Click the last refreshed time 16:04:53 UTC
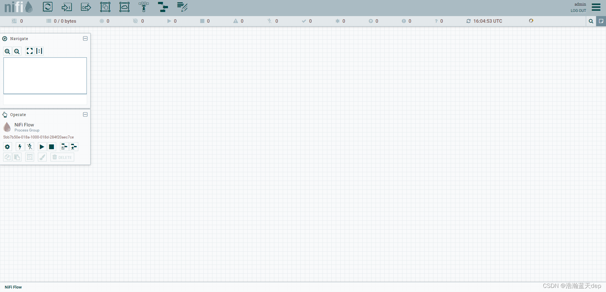Screen dimensions: 606x292 (488, 21)
